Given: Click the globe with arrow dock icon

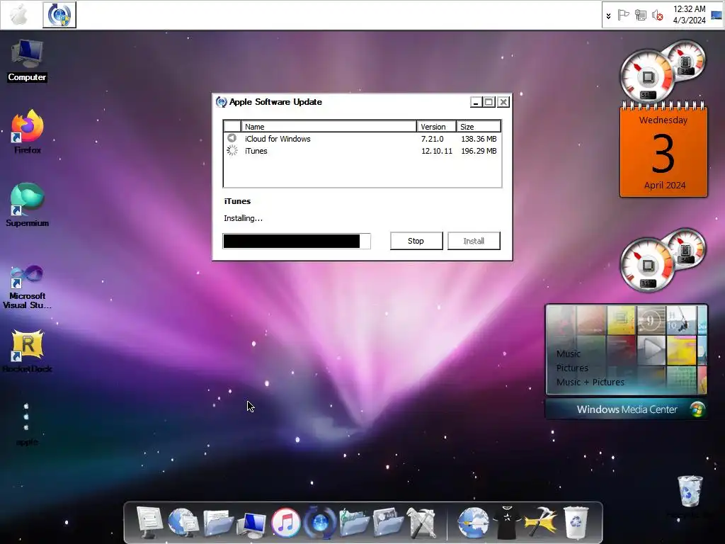Looking at the screenshot, I should point(474,523).
